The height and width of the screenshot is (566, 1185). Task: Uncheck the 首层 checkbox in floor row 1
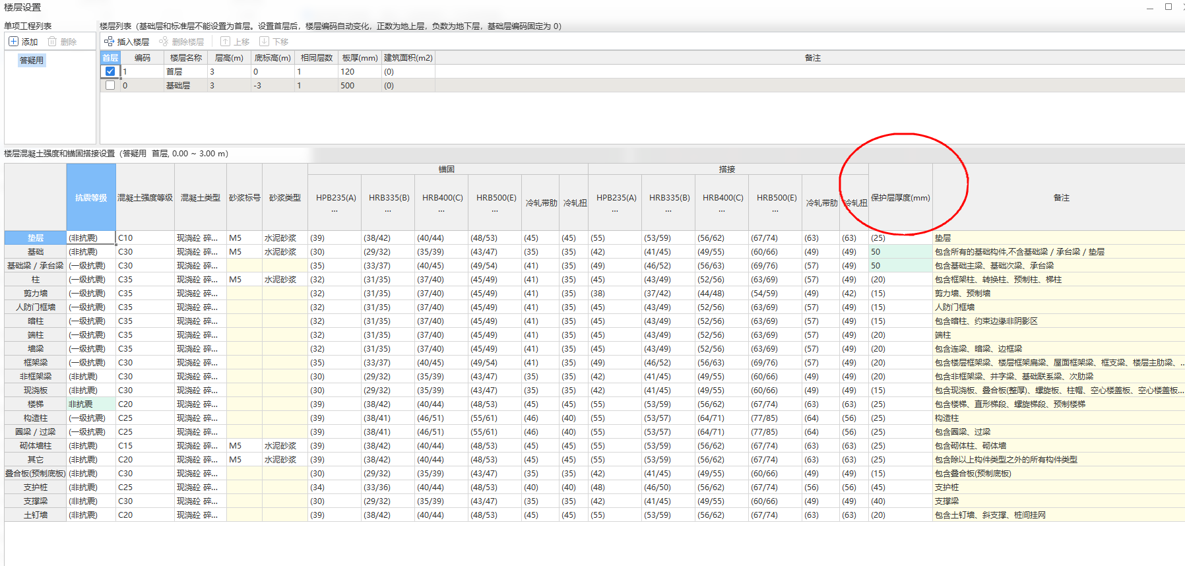click(x=110, y=71)
